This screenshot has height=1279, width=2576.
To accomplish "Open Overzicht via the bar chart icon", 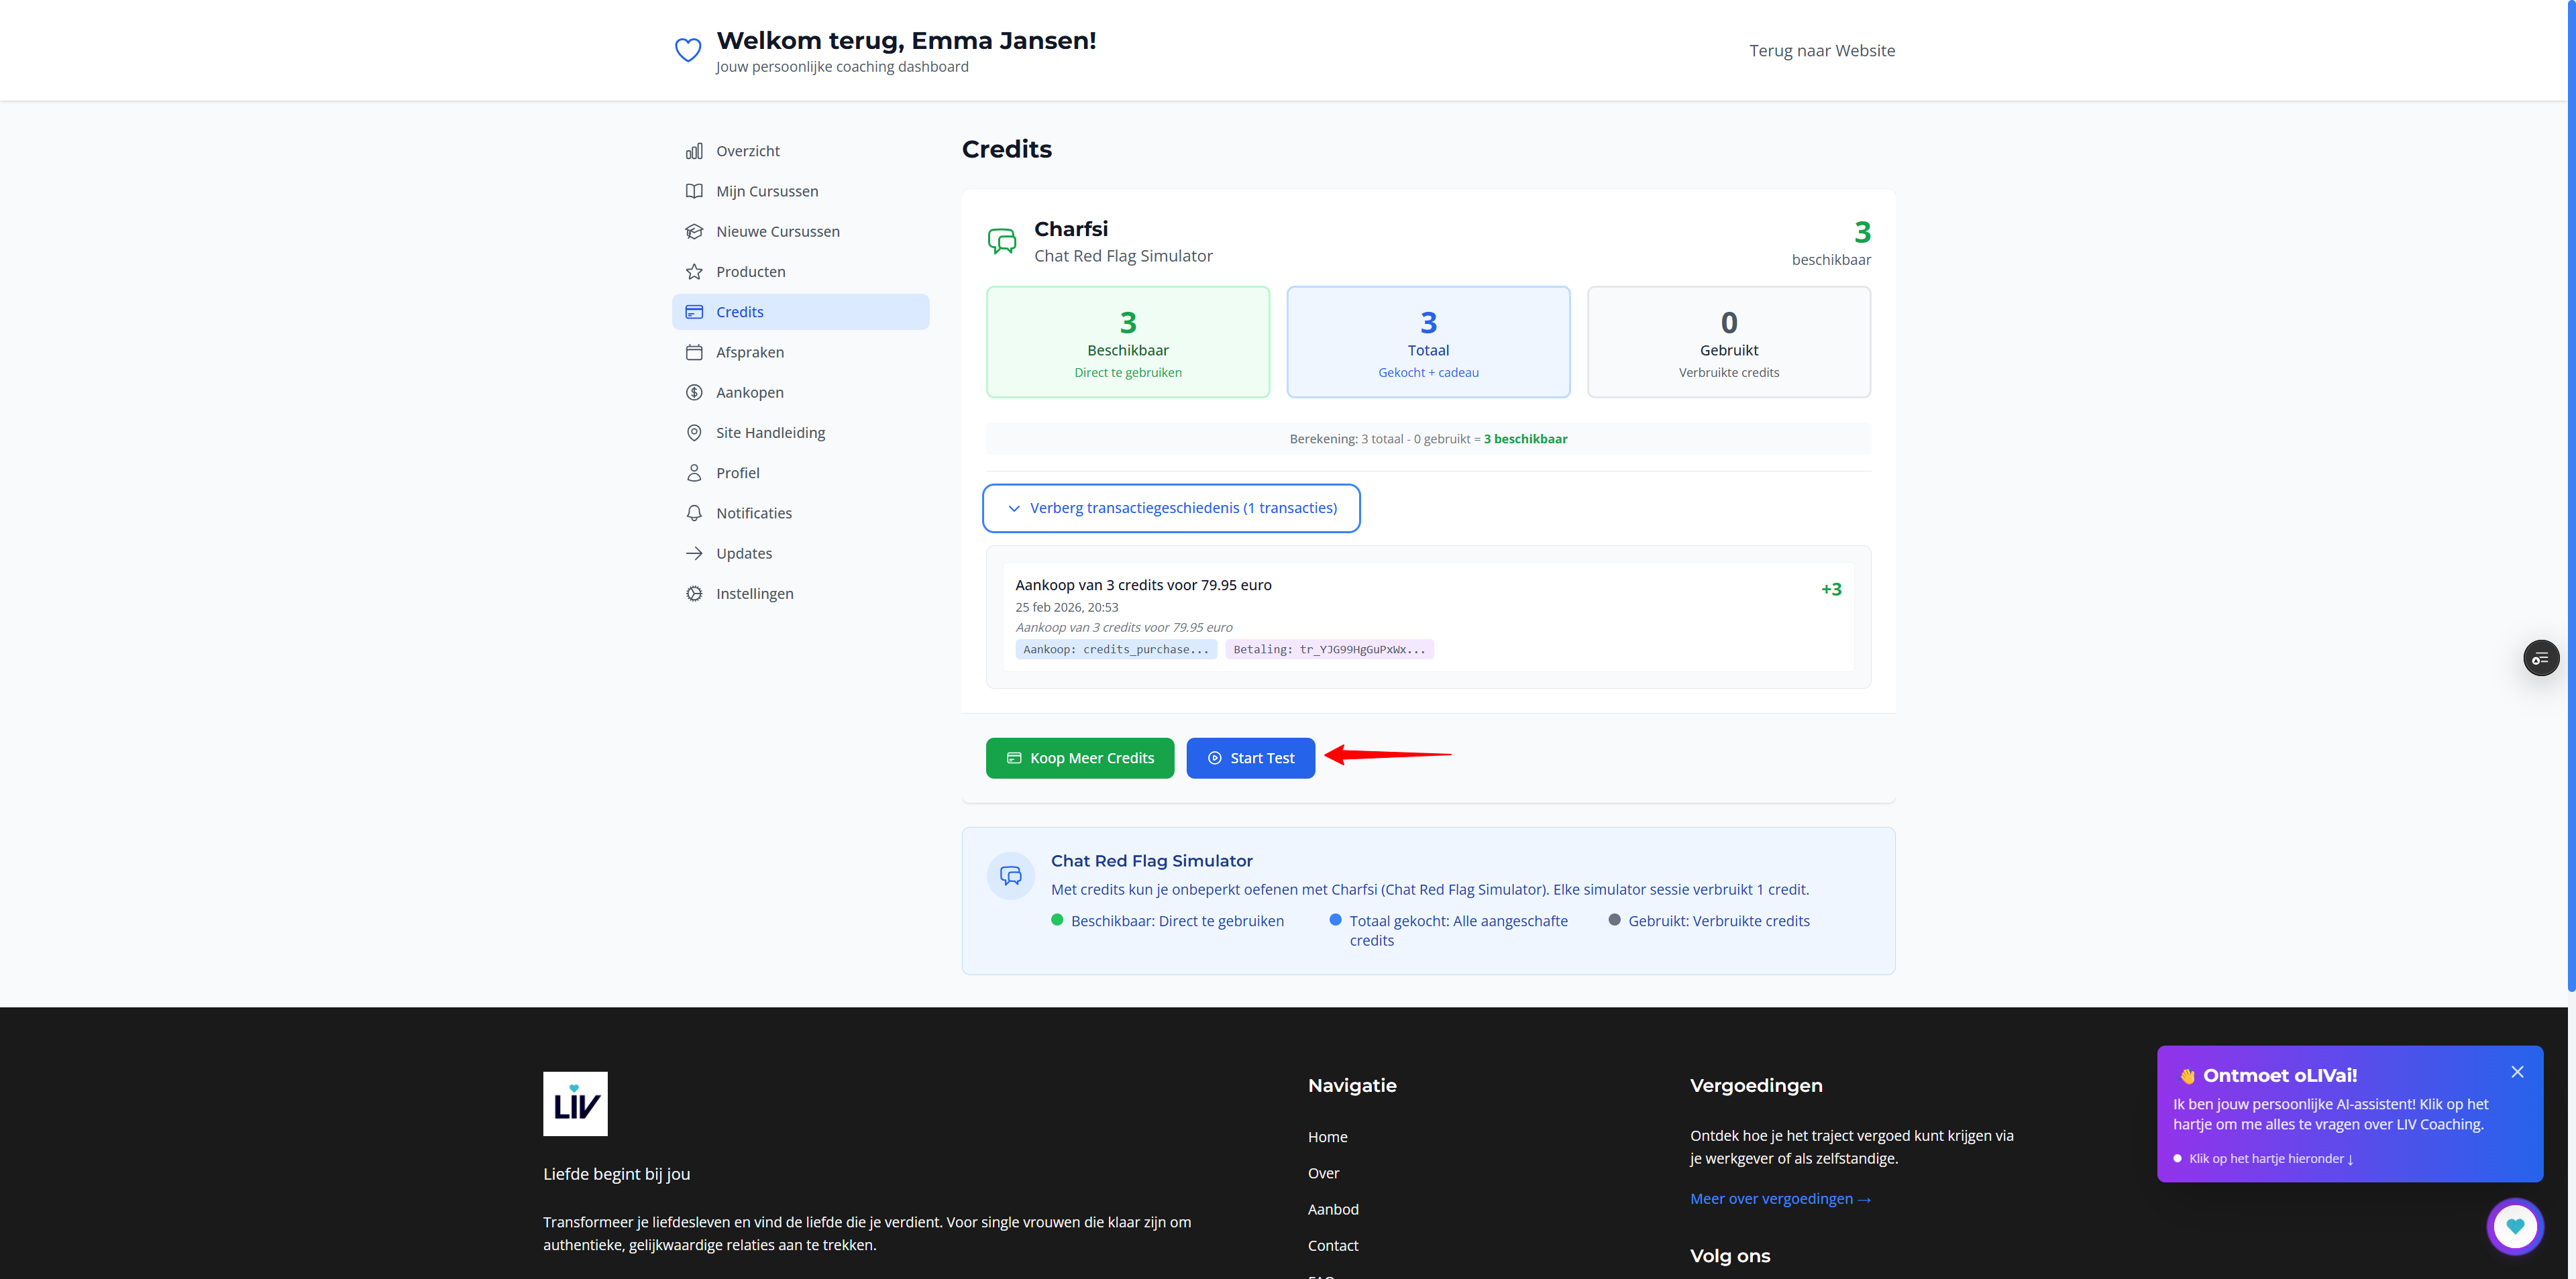I will tap(694, 150).
